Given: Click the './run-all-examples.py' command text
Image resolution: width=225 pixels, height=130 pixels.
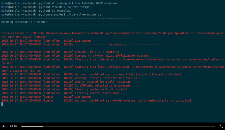Looking at the screenshot, I should (x=84, y=14).
